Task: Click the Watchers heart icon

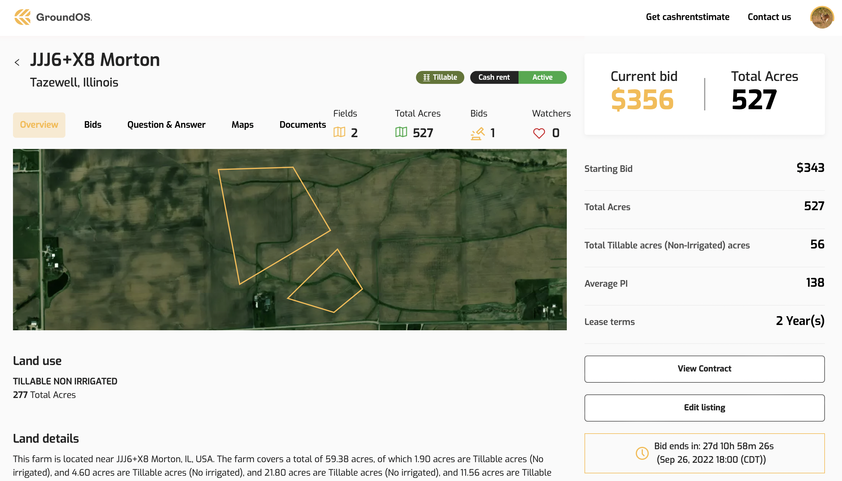Action: click(539, 133)
